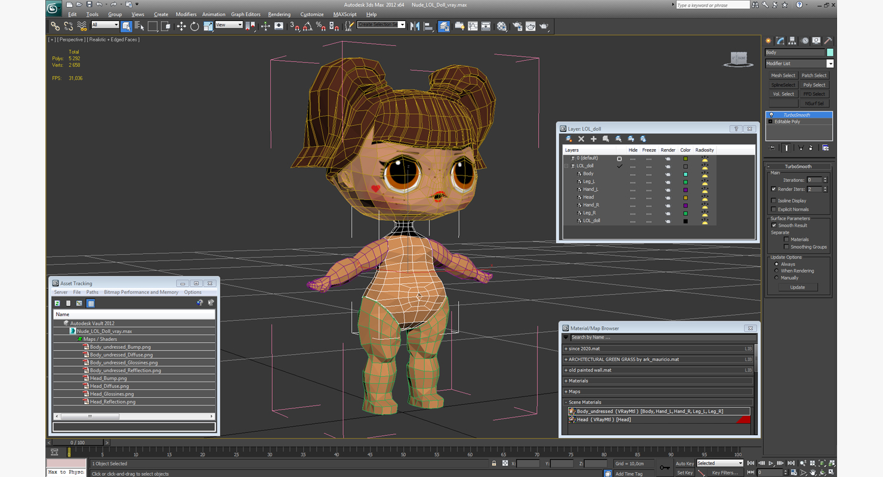Click Pin Stack icon under modifier stack
This screenshot has height=477, width=883.
pos(773,148)
